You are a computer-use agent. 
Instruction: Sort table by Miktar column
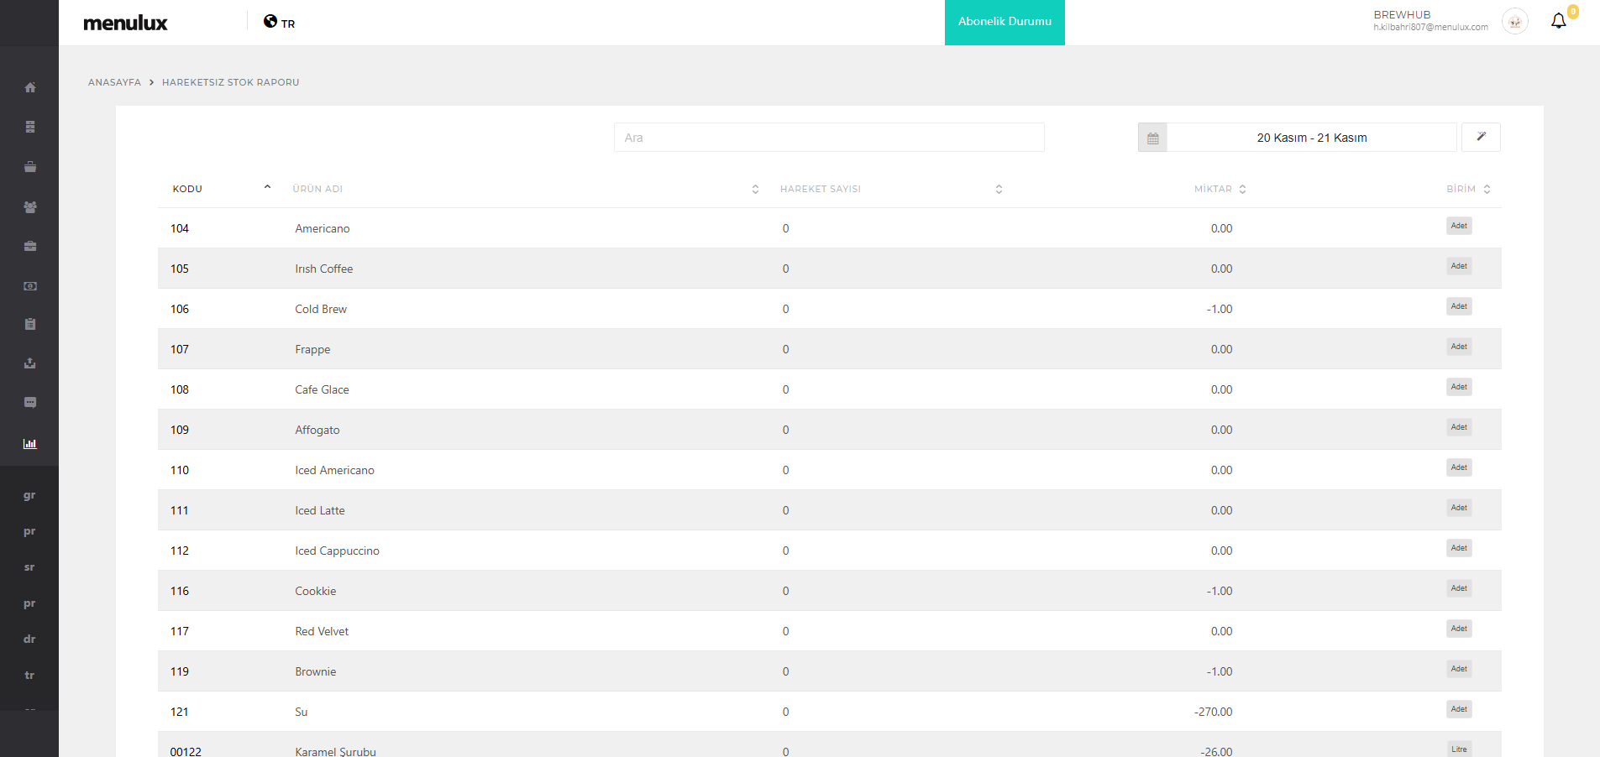point(1213,189)
